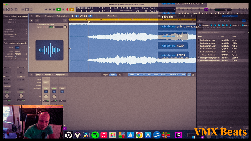Open Google Chrome from the Dock
Image resolution: width=251 pixels, height=141 pixels.
click(x=139, y=135)
